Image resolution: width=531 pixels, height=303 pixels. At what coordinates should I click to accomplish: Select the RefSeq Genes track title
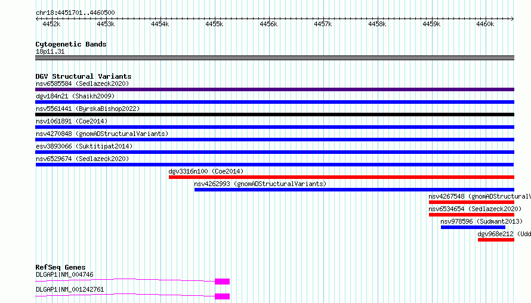[x=60, y=267]
